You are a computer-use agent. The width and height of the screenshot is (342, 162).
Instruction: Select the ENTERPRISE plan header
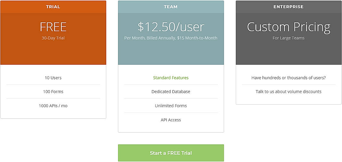[288, 7]
